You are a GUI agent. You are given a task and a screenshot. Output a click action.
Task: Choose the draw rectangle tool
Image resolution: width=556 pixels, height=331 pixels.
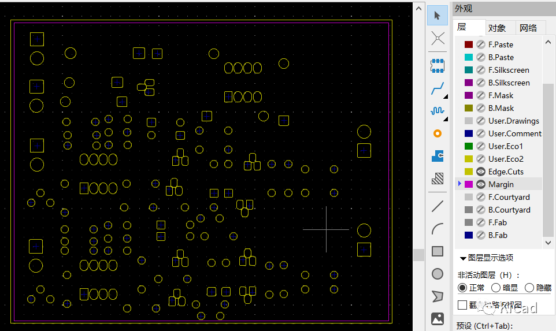coord(438,251)
